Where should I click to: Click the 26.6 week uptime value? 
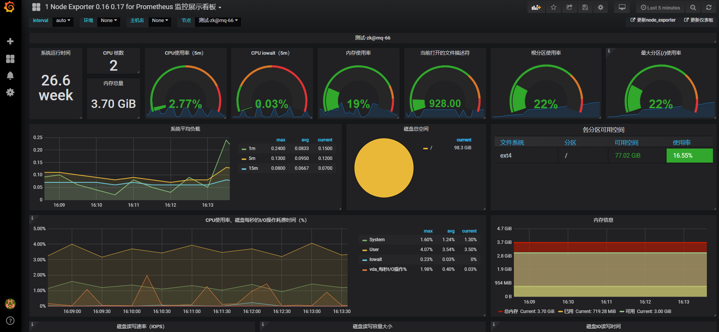[56, 88]
